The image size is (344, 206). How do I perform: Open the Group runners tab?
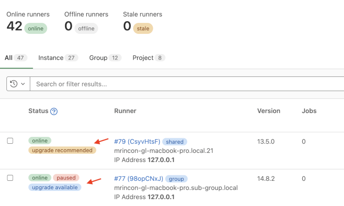[105, 58]
